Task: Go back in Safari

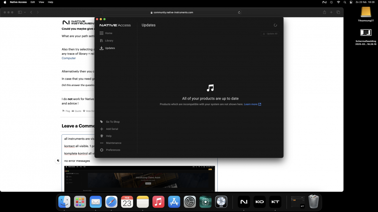Action: (31, 12)
